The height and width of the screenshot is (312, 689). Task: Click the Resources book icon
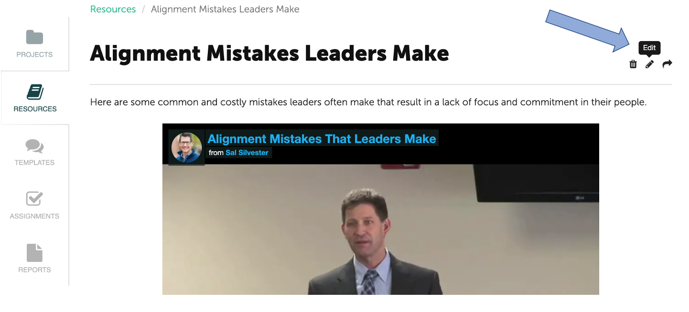coord(35,92)
